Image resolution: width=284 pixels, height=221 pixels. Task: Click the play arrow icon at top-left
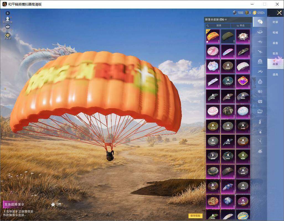[7, 13]
